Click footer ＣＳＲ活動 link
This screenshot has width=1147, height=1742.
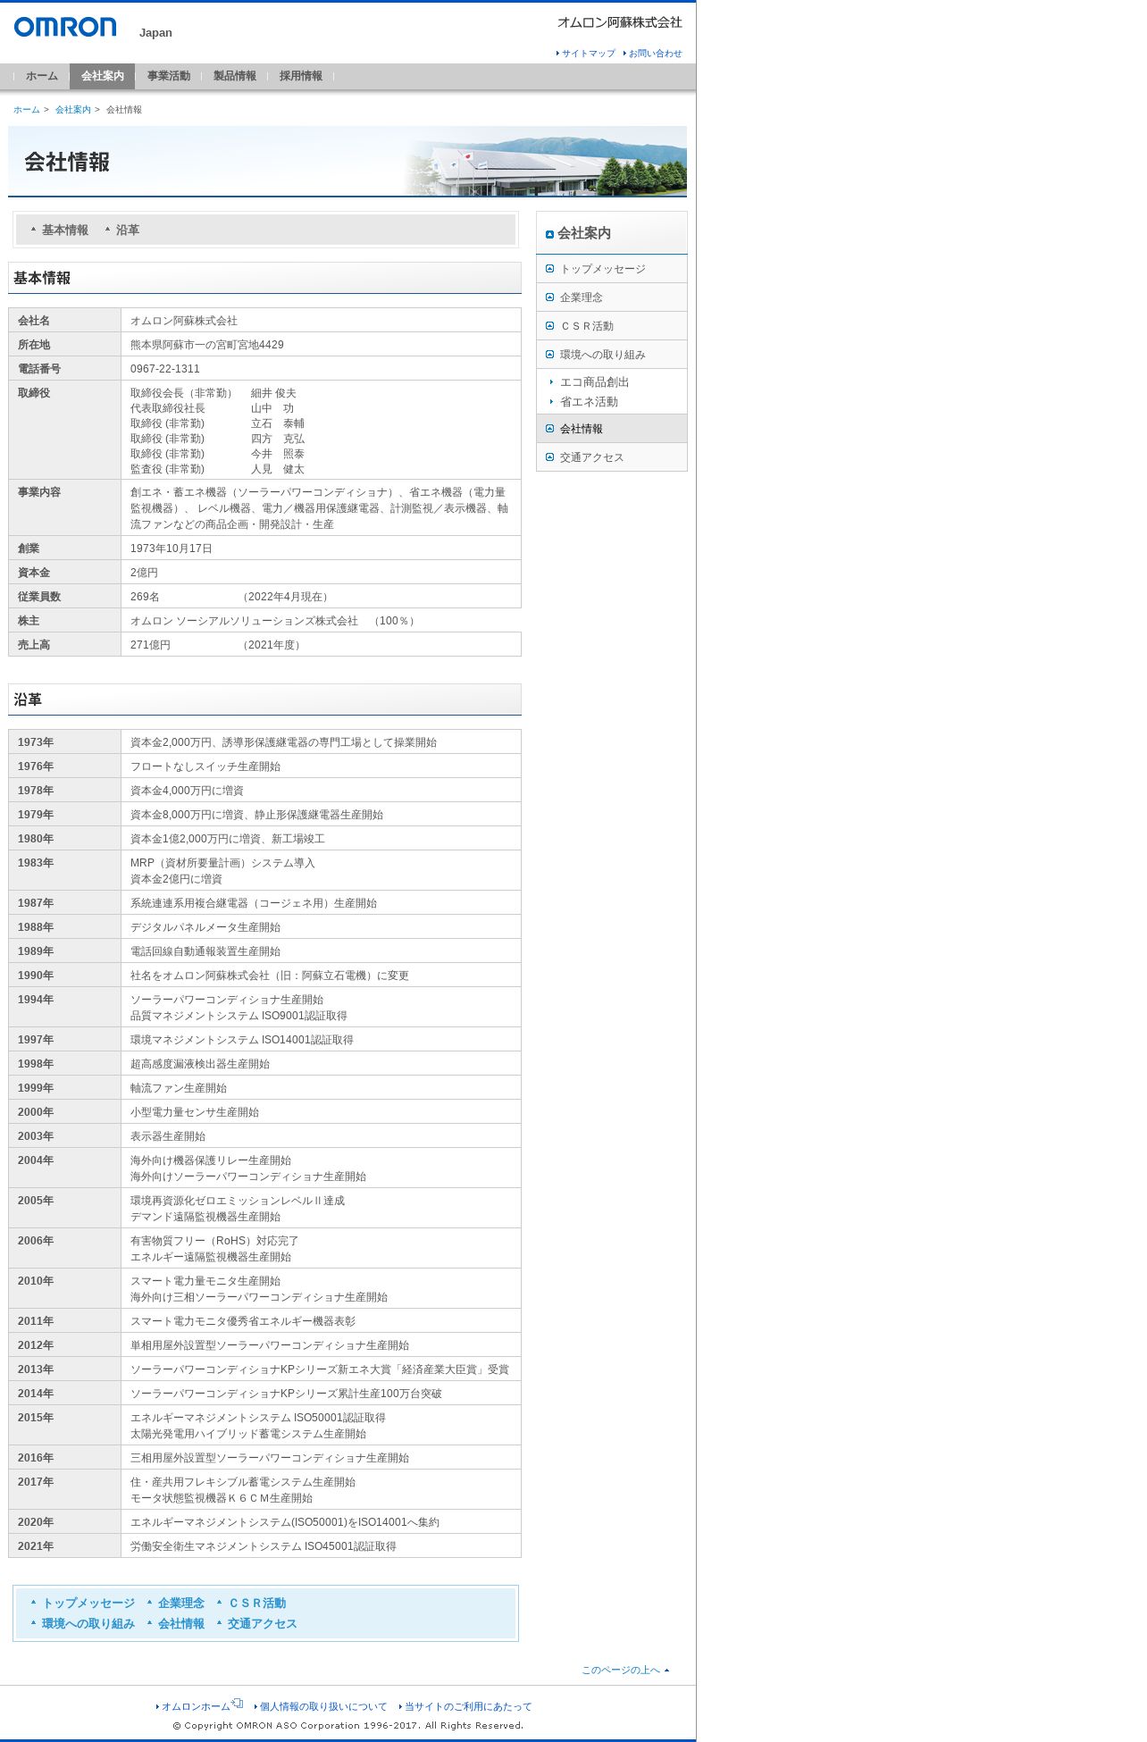(257, 1603)
